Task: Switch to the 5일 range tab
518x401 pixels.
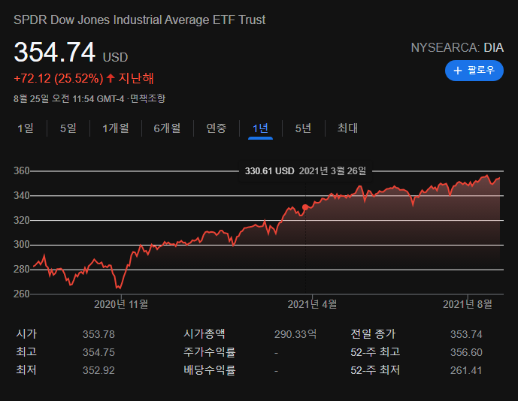Action: (x=68, y=128)
